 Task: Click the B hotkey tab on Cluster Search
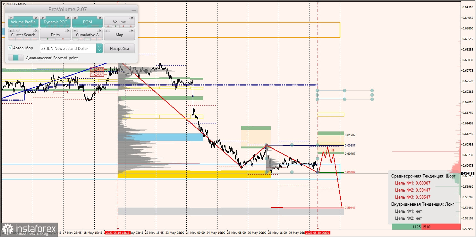pyautogui.click(x=11, y=31)
